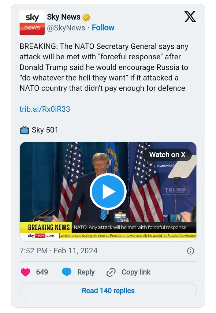216x313 pixels.
Task: Click the Reply text label
Action: pos(86,272)
